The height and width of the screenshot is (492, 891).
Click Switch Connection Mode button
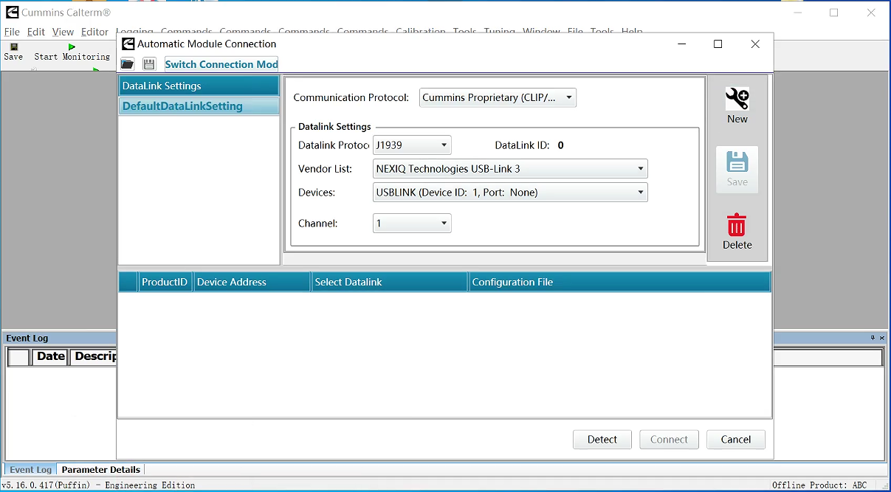[x=221, y=64]
